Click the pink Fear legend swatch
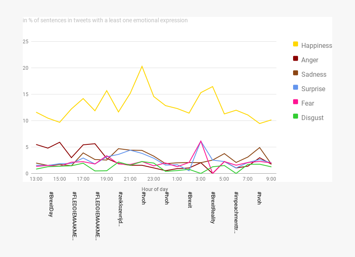The height and width of the screenshot is (257, 355). click(296, 101)
